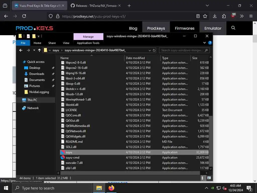This screenshot has width=257, height=193.
Task: Switch to large icons view in status bar
Action: [x=209, y=178]
